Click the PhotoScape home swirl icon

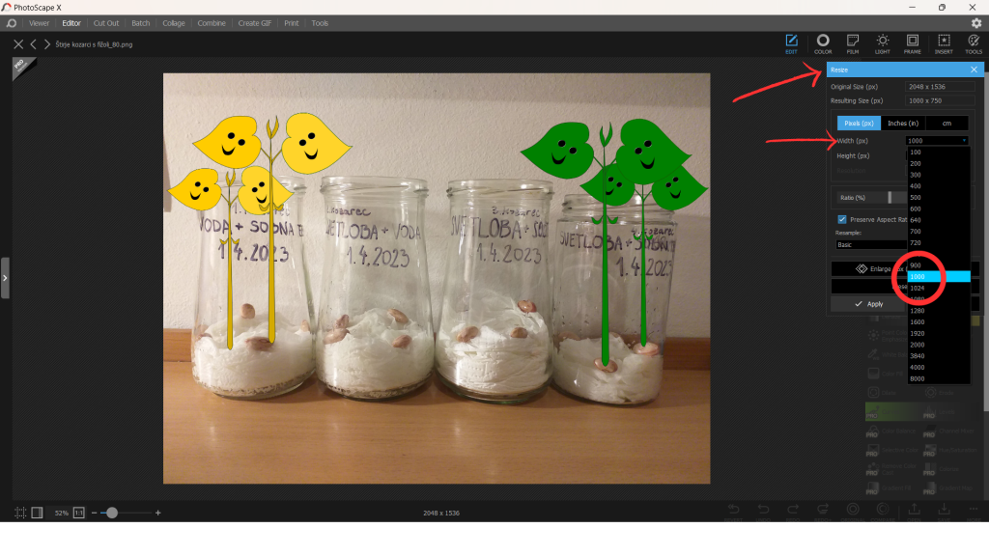point(12,23)
